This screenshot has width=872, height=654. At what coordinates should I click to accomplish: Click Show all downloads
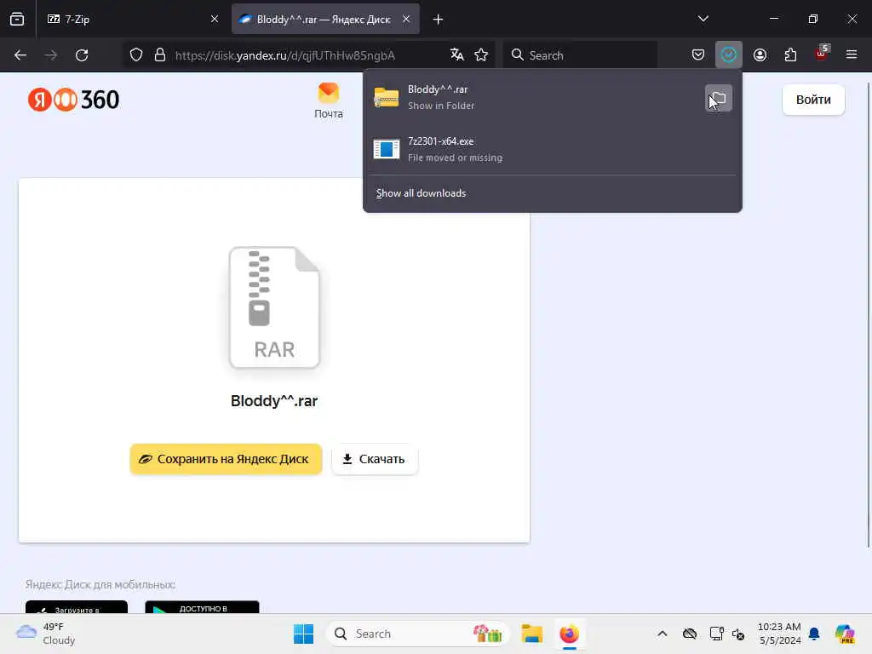[421, 193]
